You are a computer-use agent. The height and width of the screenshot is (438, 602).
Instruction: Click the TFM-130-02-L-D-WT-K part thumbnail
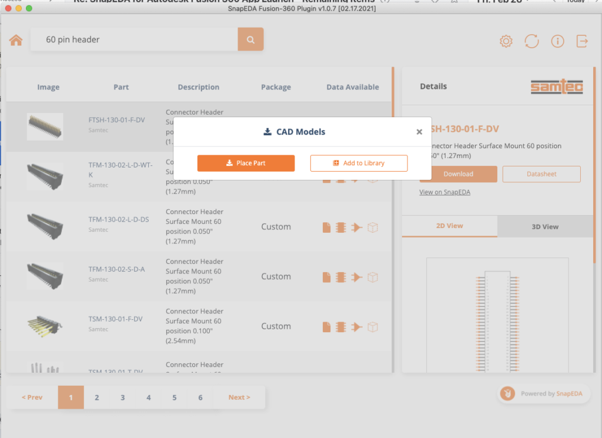[x=45, y=176]
